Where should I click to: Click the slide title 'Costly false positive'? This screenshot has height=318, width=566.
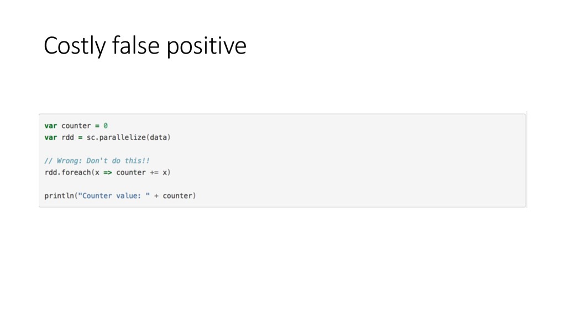pyautogui.click(x=145, y=46)
